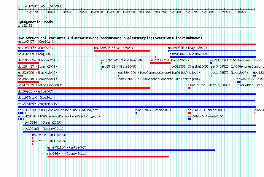Open esv1424572 (Levy2007) variant

(229, 73)
